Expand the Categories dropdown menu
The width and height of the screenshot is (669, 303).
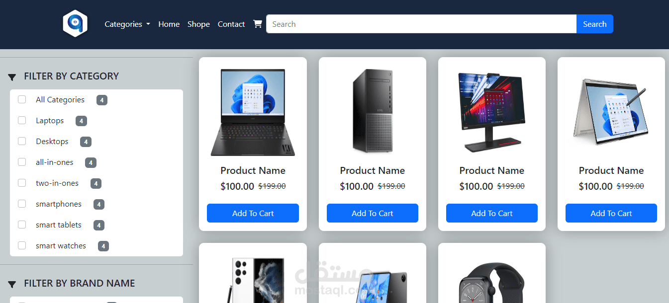pyautogui.click(x=127, y=24)
